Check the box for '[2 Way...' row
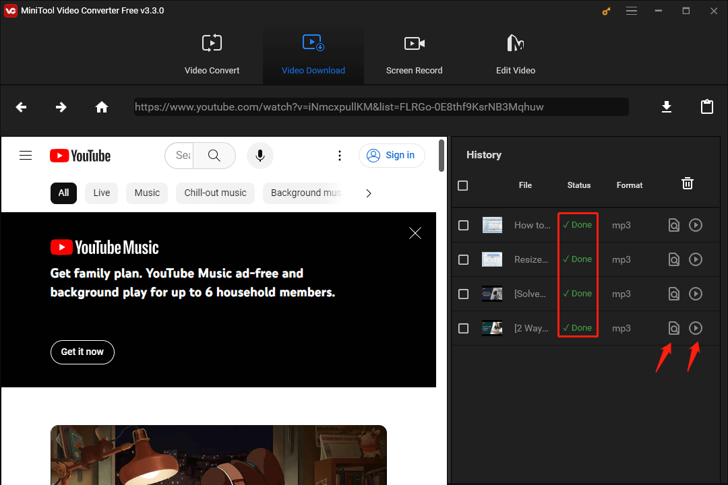Screen dimensions: 728x485 pos(463,328)
